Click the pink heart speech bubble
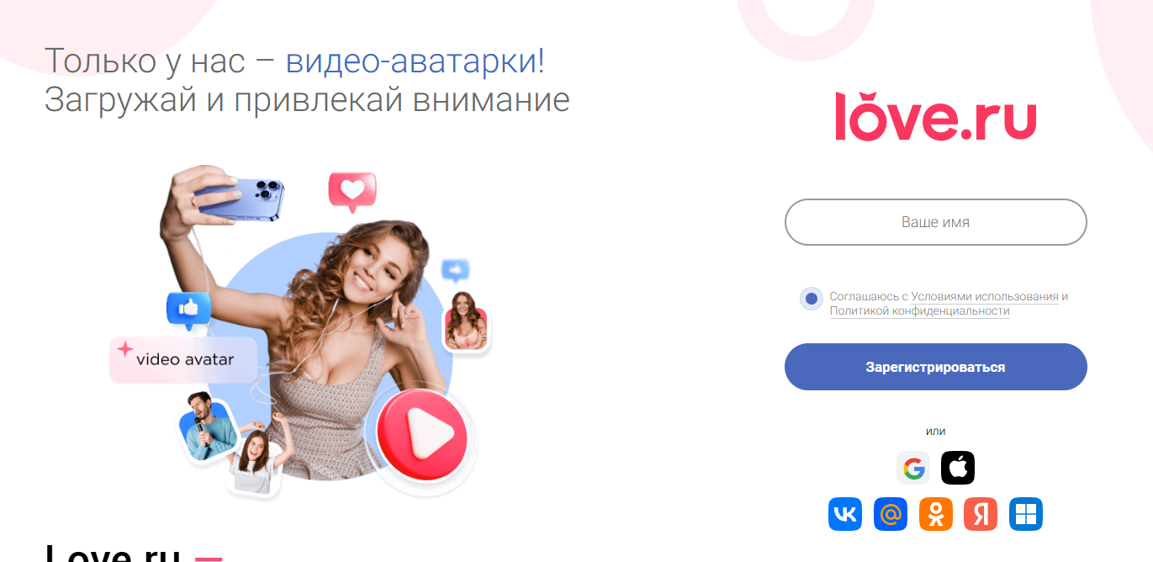This screenshot has height=562, width=1153. (x=352, y=191)
